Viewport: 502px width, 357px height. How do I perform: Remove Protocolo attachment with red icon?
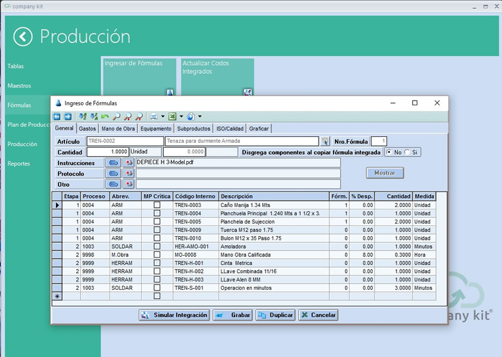tap(129, 174)
